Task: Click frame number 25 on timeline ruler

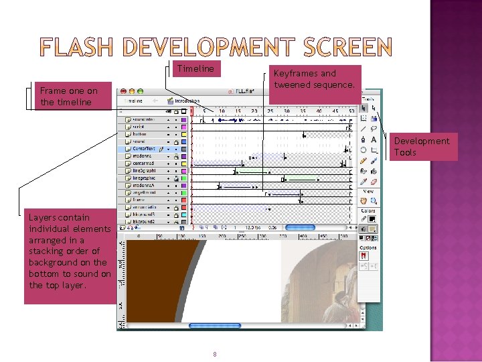Action: 270,111
